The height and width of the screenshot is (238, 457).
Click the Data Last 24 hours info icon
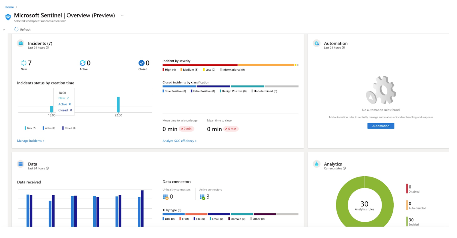(x=47, y=168)
